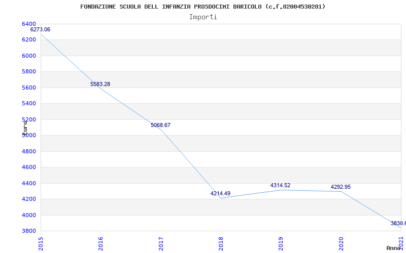Viewport: 406px width, 253px height.
Task: Click the 2016 year label
Action: tap(101, 243)
